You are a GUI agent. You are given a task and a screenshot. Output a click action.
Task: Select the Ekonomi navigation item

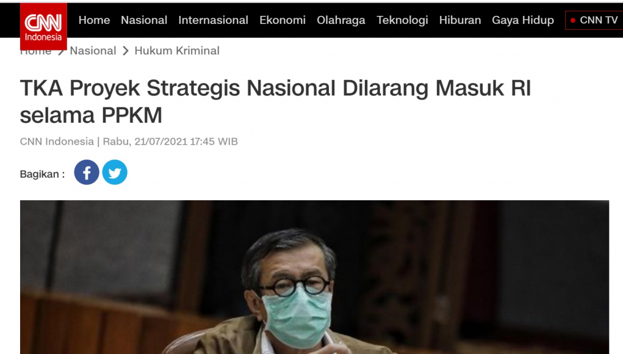(x=283, y=20)
